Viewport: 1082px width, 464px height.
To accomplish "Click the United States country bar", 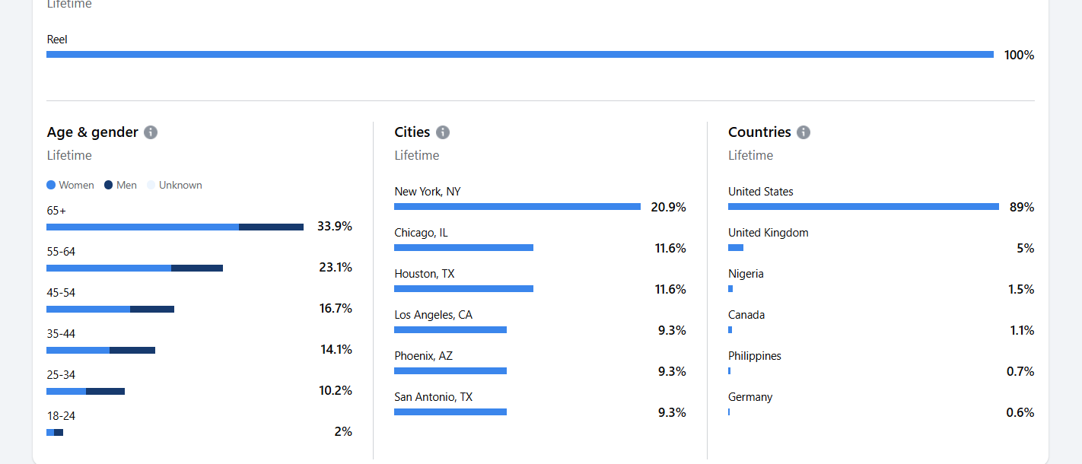I will click(864, 207).
